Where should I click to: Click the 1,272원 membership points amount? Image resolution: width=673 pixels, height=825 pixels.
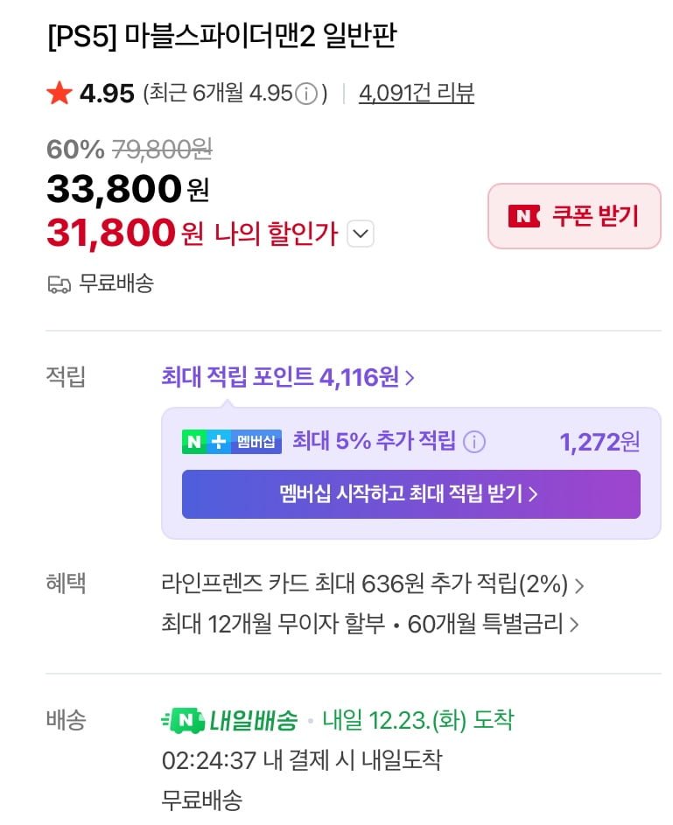(x=599, y=442)
